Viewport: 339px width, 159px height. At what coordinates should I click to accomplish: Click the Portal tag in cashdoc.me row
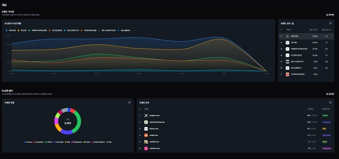click(x=325, y=142)
